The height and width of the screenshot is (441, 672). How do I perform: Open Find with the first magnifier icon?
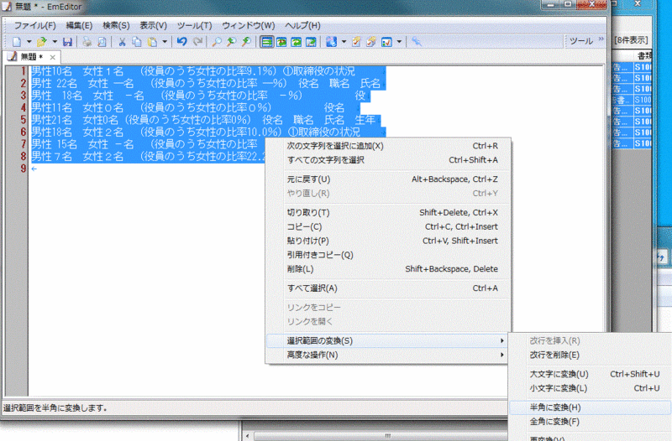pyautogui.click(x=218, y=42)
